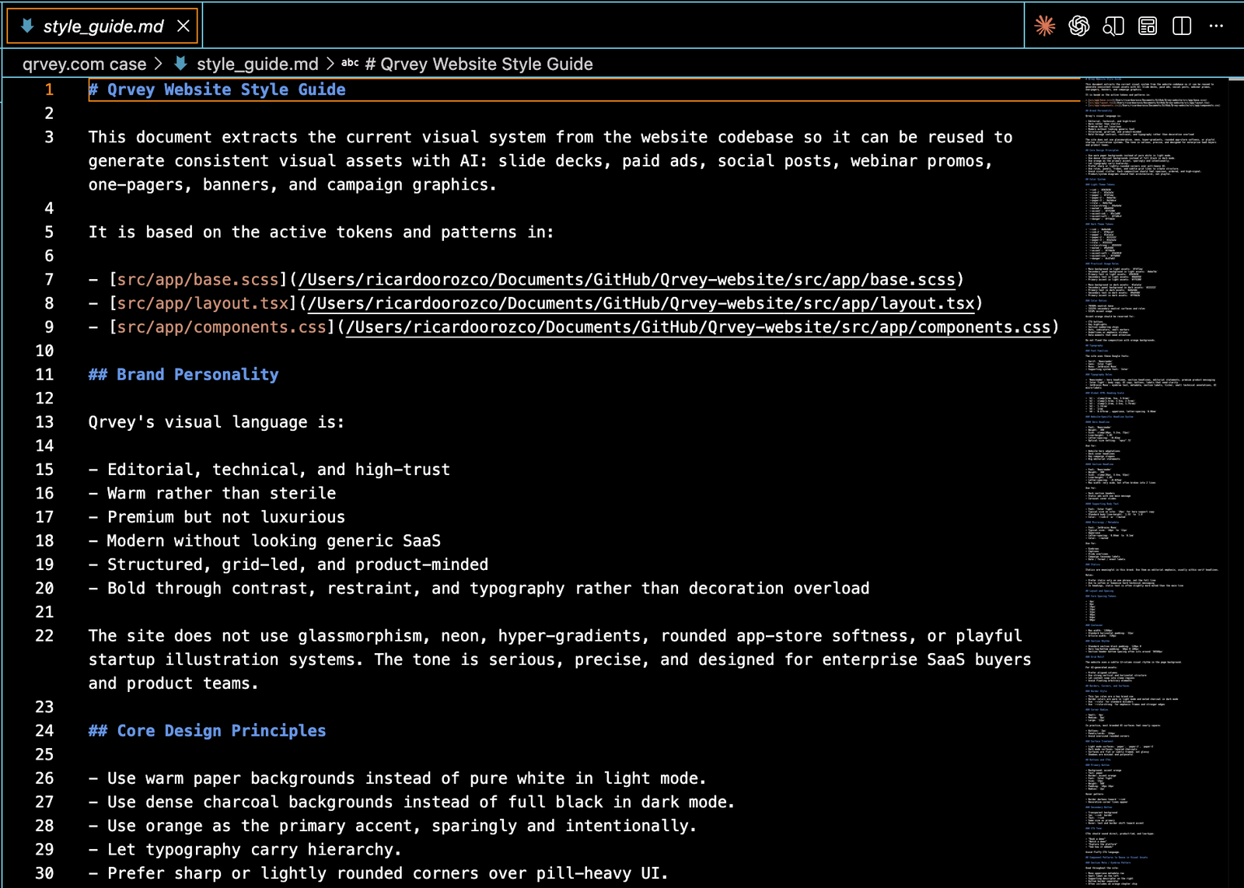Click line number 24 in the gutter
Viewport: 1244px width, 888px height.
point(45,731)
